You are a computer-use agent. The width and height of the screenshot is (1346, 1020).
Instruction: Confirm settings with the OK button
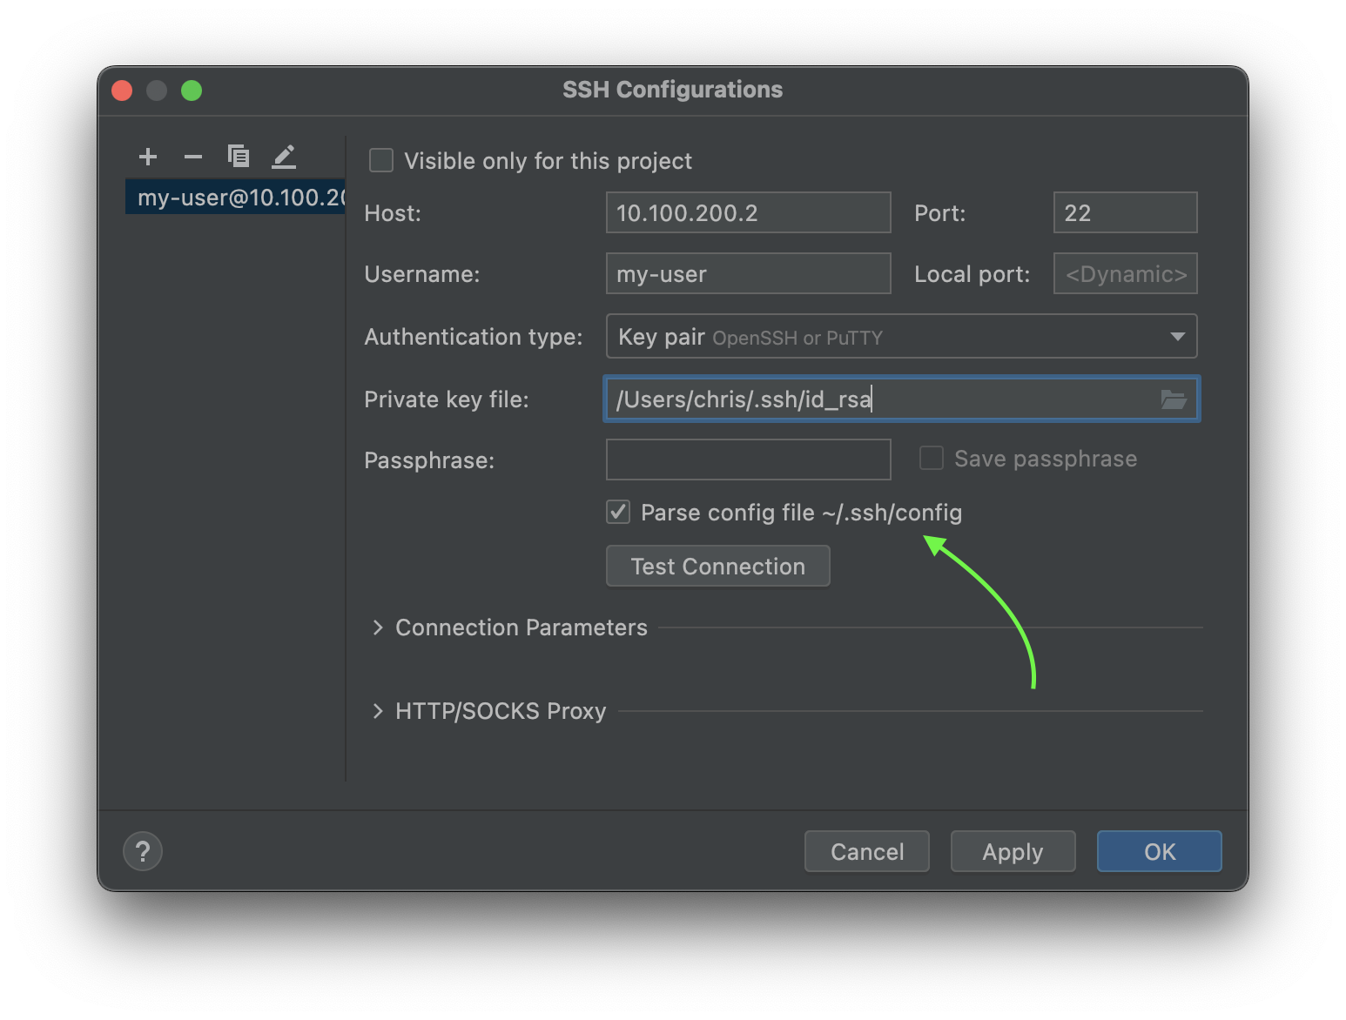point(1159,851)
